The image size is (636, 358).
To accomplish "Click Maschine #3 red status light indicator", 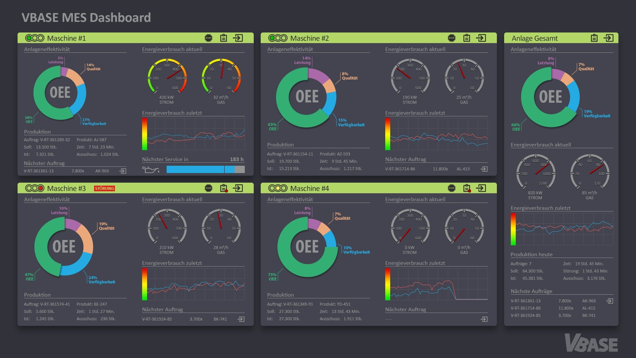I will click(x=41, y=188).
